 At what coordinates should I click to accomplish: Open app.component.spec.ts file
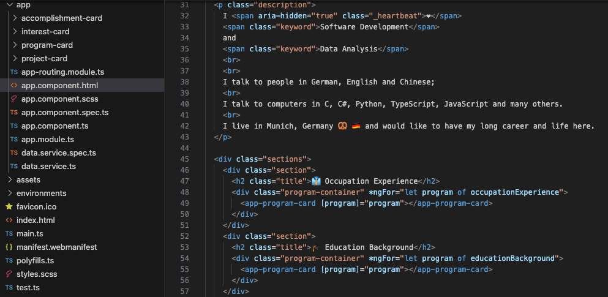point(64,113)
